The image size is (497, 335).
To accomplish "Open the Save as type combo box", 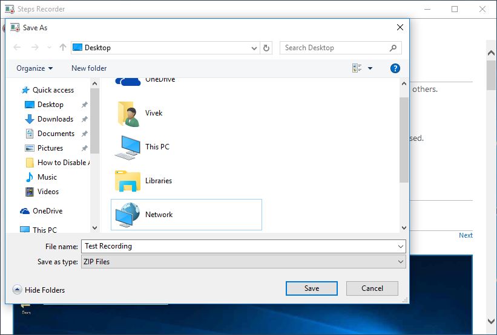I will 243,262.
